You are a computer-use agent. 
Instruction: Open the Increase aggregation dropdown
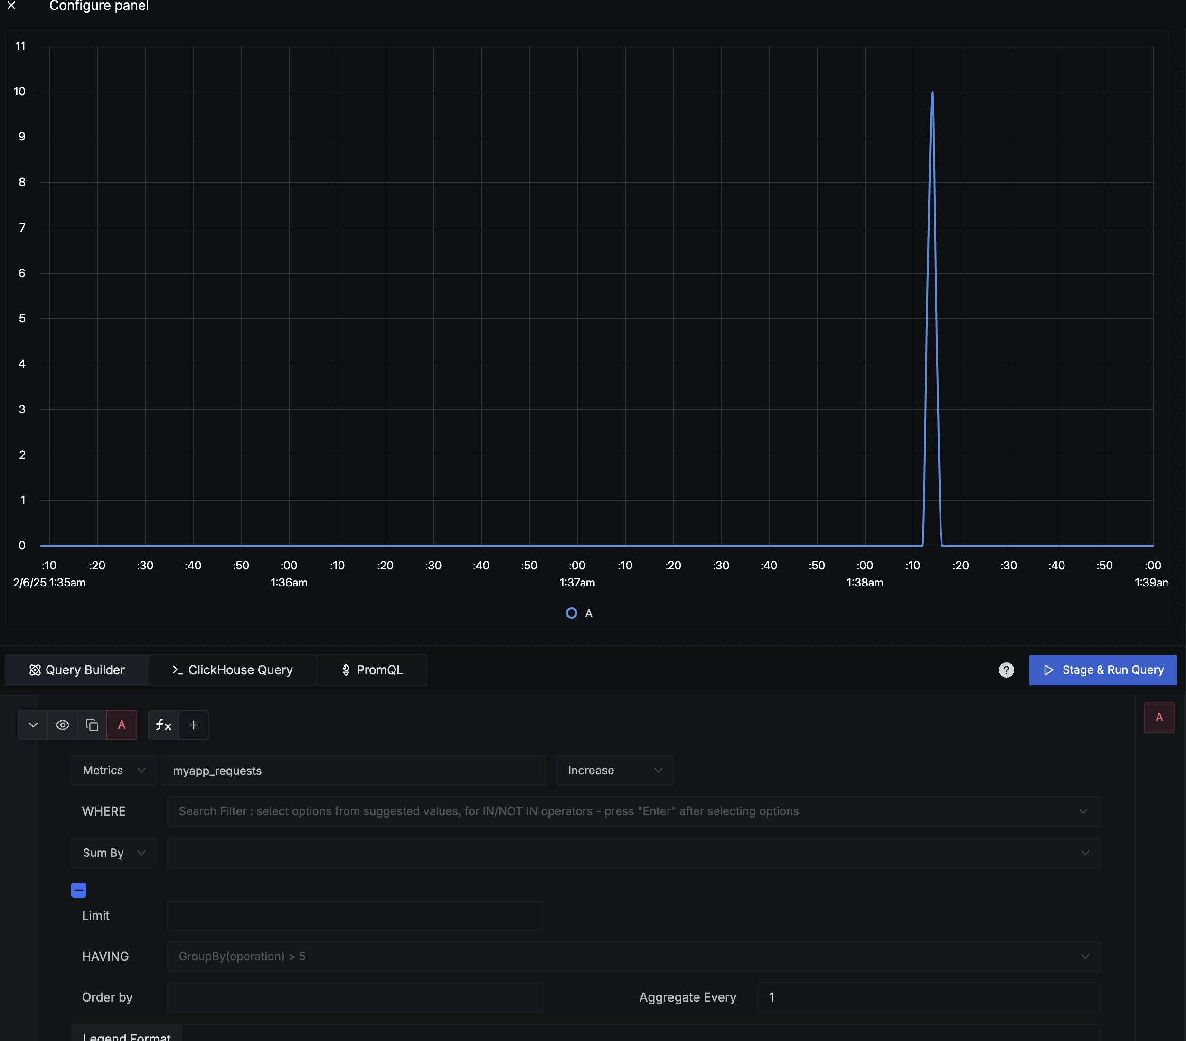614,771
